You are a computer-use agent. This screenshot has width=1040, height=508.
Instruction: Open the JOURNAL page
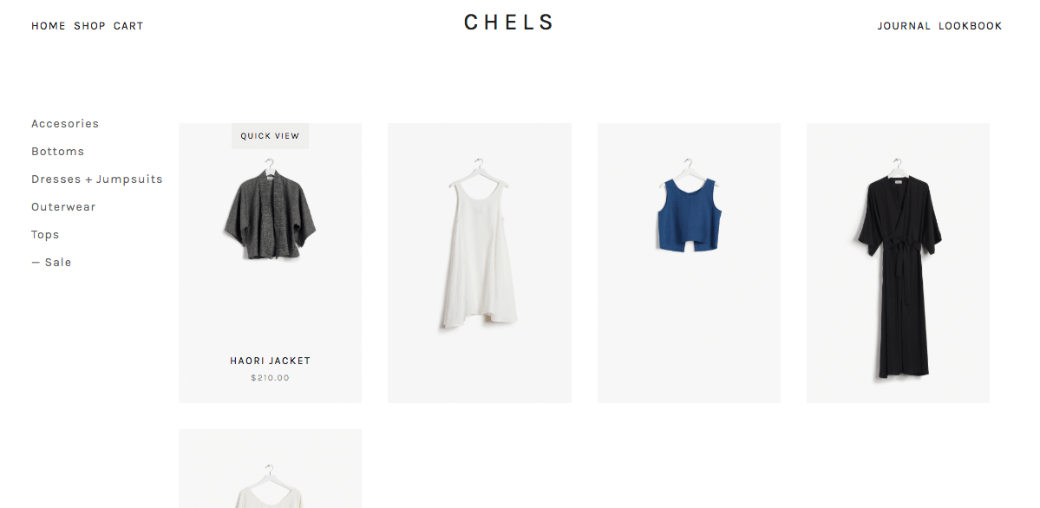(x=904, y=26)
